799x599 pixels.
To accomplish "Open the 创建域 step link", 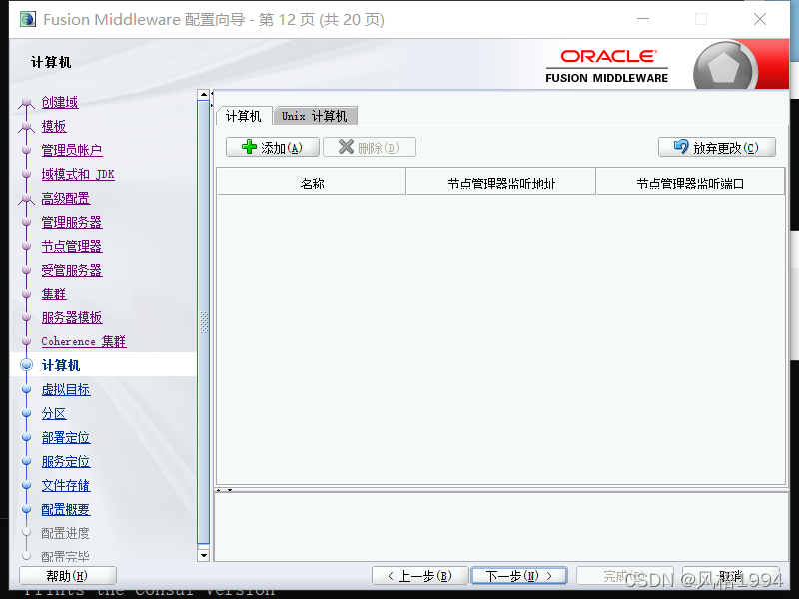I will pyautogui.click(x=60, y=103).
